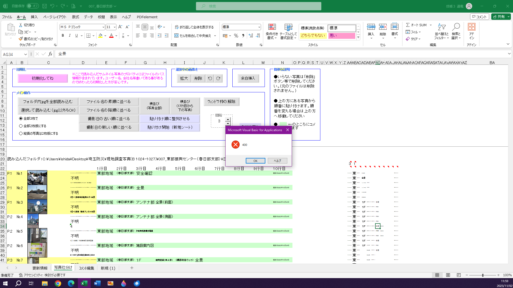This screenshot has height=288, width=513.
Task: Open Excel from the Windows taskbar
Action: (x=84, y=283)
